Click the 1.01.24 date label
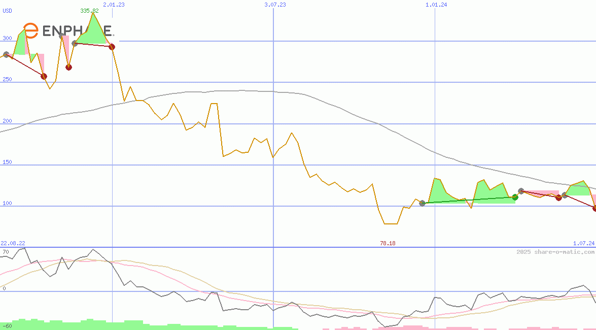The height and width of the screenshot is (330, 596). (x=436, y=5)
